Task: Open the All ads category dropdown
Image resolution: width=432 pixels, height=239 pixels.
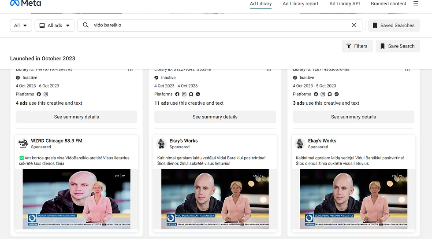Action: click(55, 25)
